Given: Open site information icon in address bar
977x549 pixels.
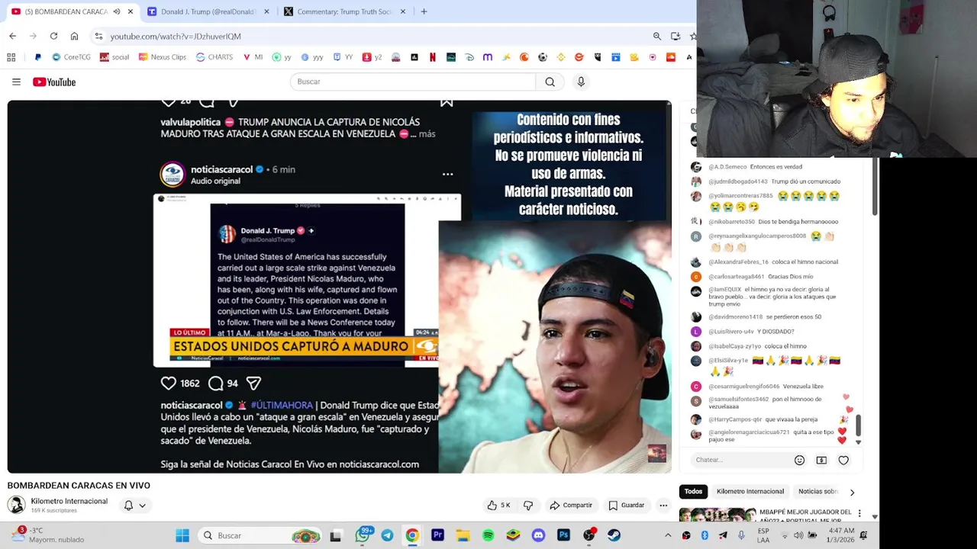Looking at the screenshot, I should pyautogui.click(x=98, y=36).
